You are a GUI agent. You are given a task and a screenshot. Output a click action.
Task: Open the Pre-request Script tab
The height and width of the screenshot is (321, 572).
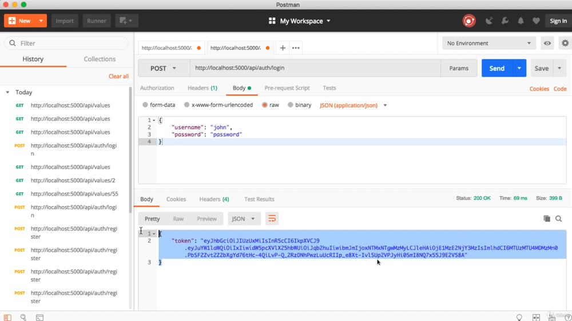287,88
